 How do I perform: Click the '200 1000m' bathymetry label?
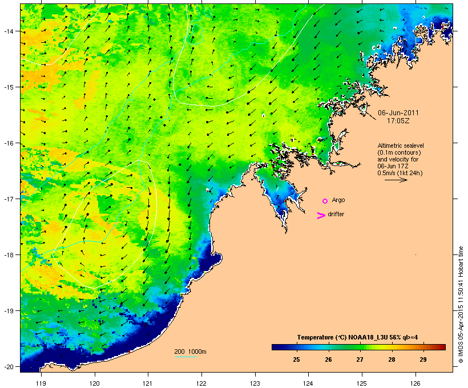(x=190, y=351)
